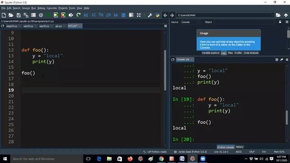This screenshot has width=290, height=163.
Task: Open the Source menu
Action: pos(26,8)
